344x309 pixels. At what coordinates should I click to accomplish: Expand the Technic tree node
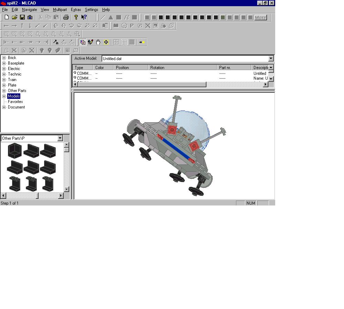pos(4,74)
